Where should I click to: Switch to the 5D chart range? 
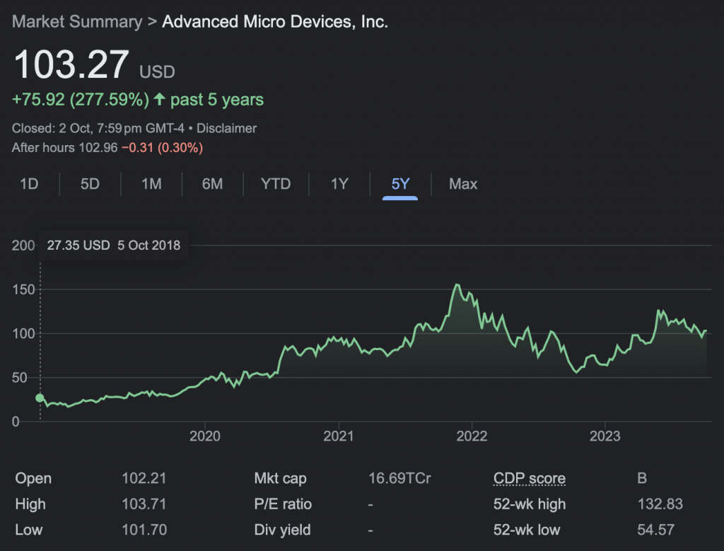[90, 185]
